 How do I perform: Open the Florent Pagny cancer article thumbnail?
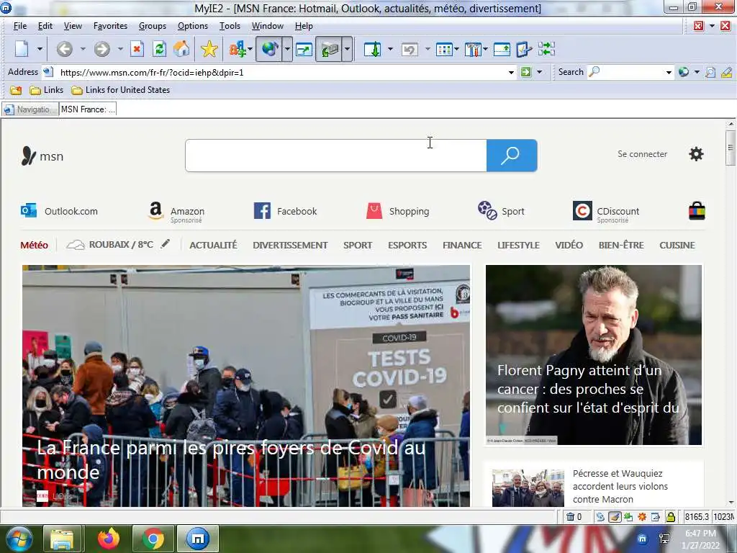tap(594, 355)
